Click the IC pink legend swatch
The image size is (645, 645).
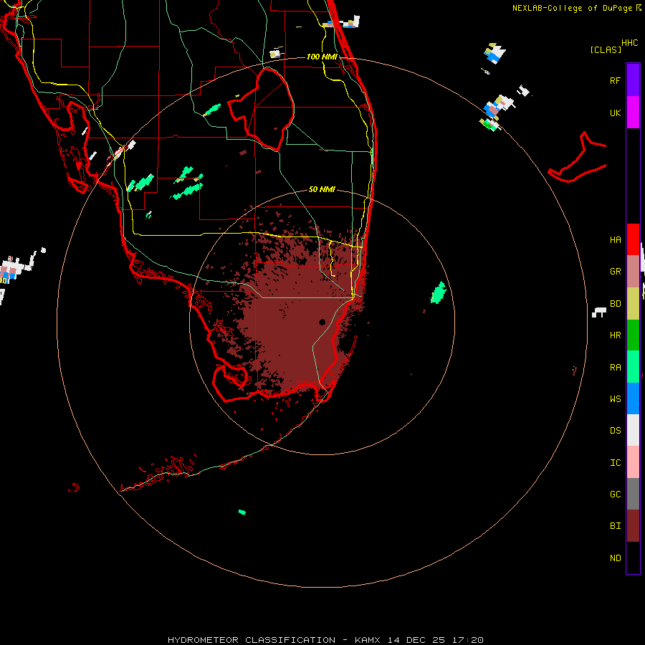click(x=633, y=462)
